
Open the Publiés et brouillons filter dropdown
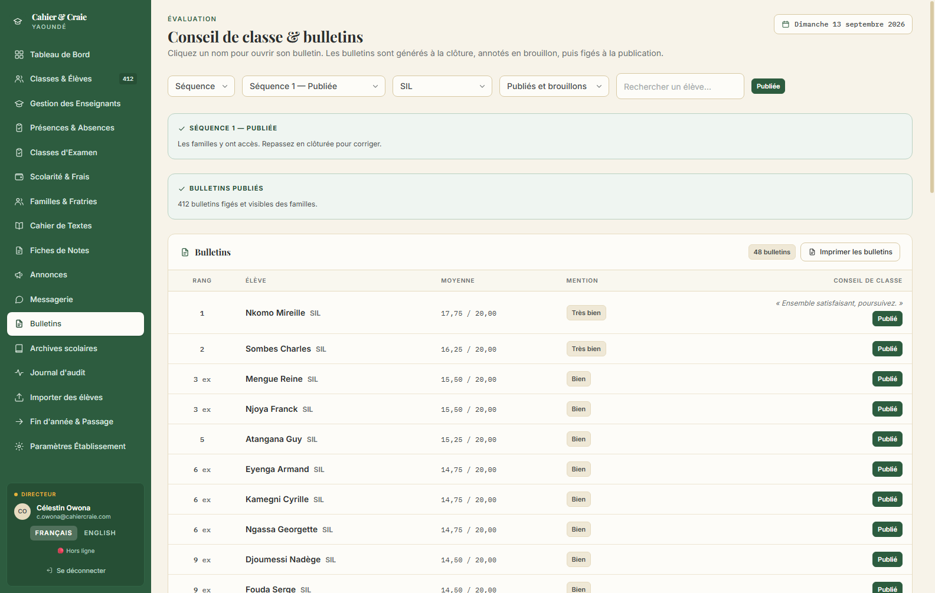pyautogui.click(x=554, y=86)
